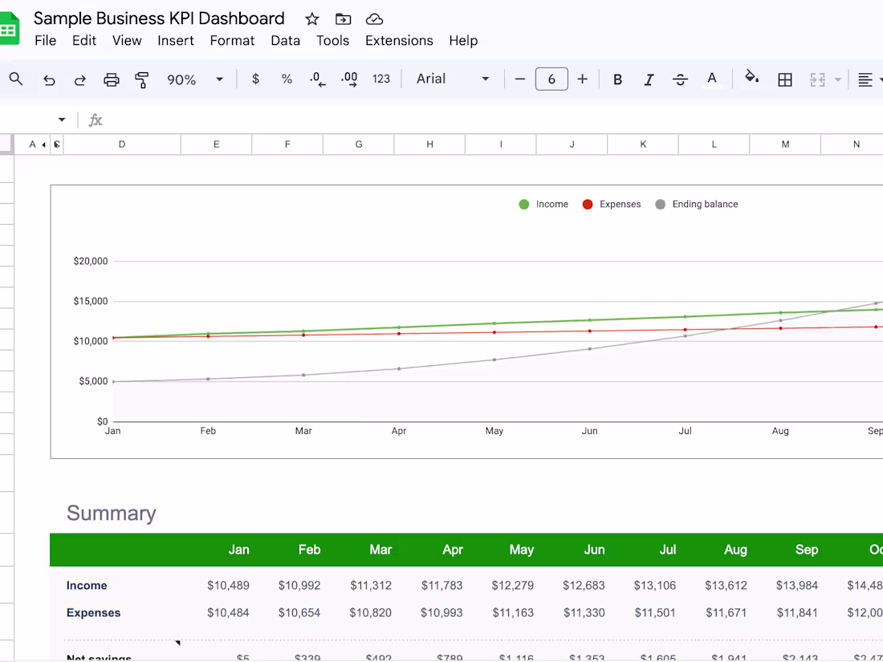The image size is (883, 662).
Task: Check the cloud save status icon
Action: [375, 20]
